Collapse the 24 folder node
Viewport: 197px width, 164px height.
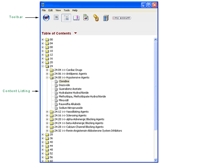point(43,66)
